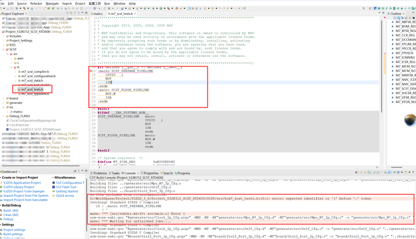Open Project settings in Dashboard
416x239 pixels.
click(14, 230)
